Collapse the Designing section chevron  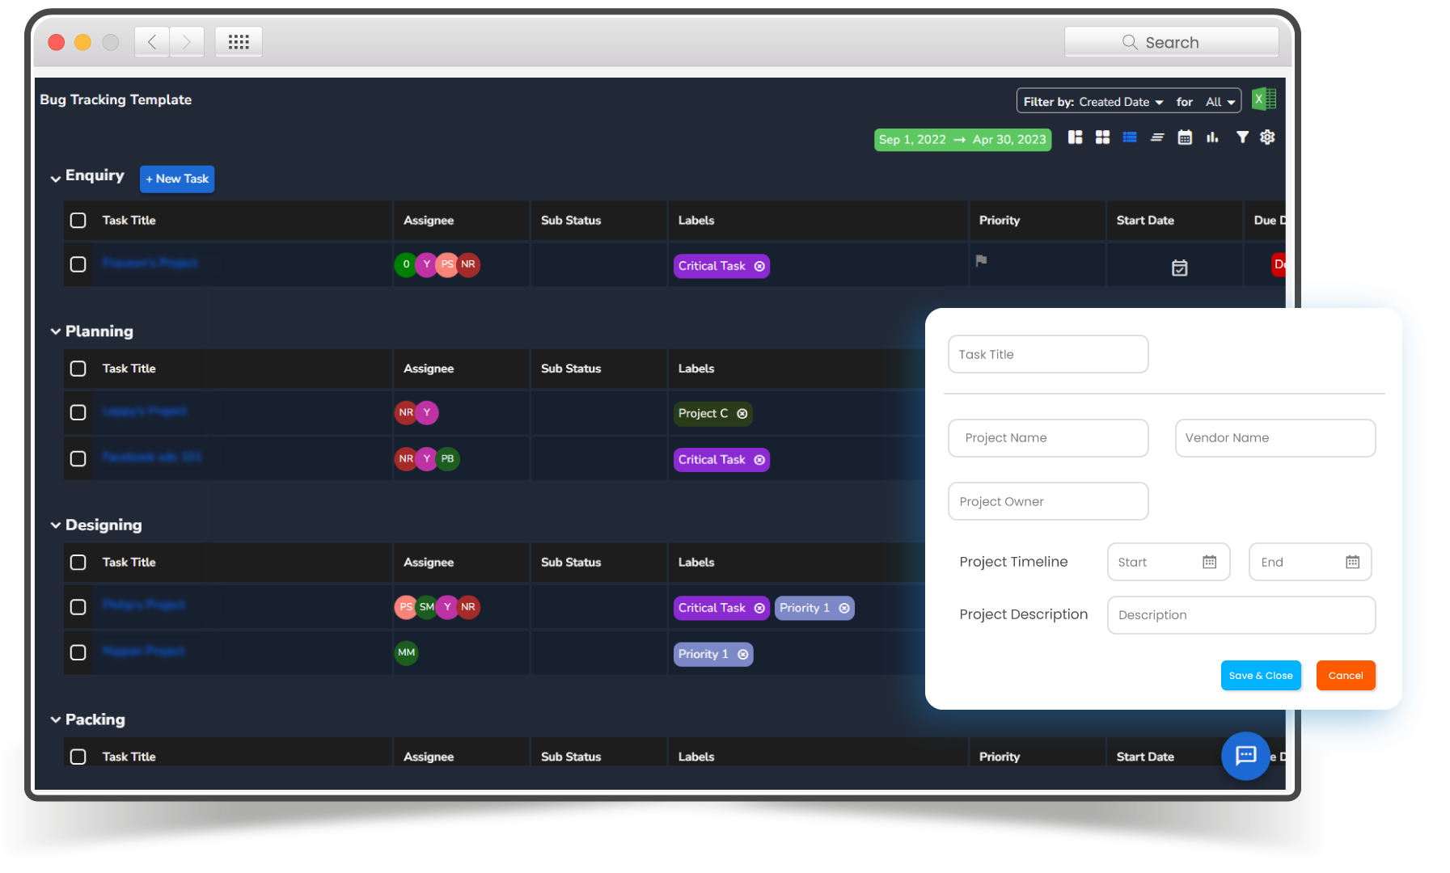pyautogui.click(x=56, y=525)
